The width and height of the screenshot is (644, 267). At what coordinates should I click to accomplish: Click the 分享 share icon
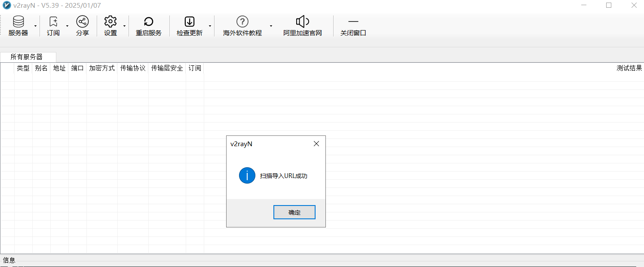coord(82,22)
